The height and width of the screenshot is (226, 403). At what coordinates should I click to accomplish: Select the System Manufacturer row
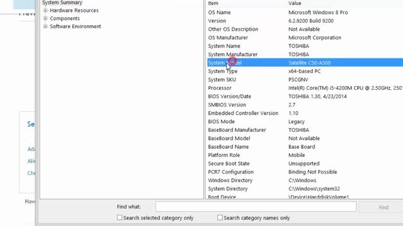coord(305,55)
